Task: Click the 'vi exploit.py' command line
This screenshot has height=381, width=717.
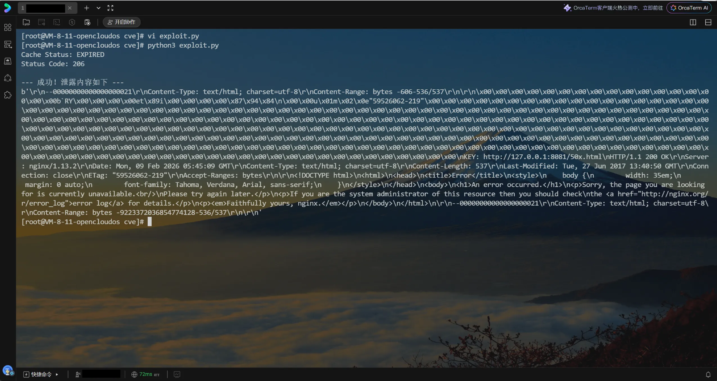Action: [110, 36]
